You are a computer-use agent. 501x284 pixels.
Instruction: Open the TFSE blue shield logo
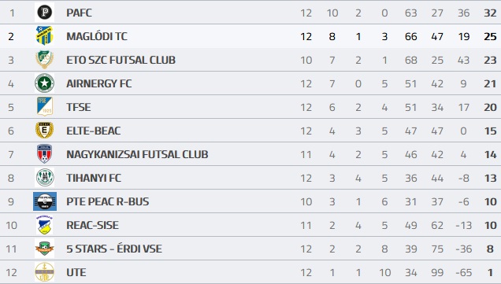(44, 106)
